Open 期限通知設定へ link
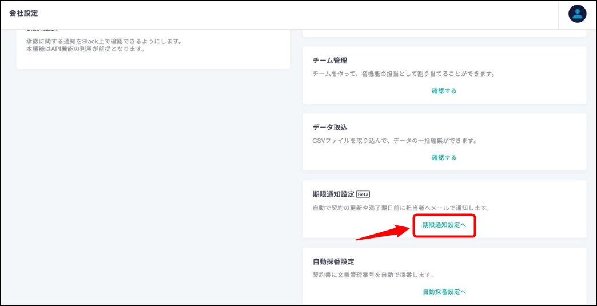 [x=444, y=225]
